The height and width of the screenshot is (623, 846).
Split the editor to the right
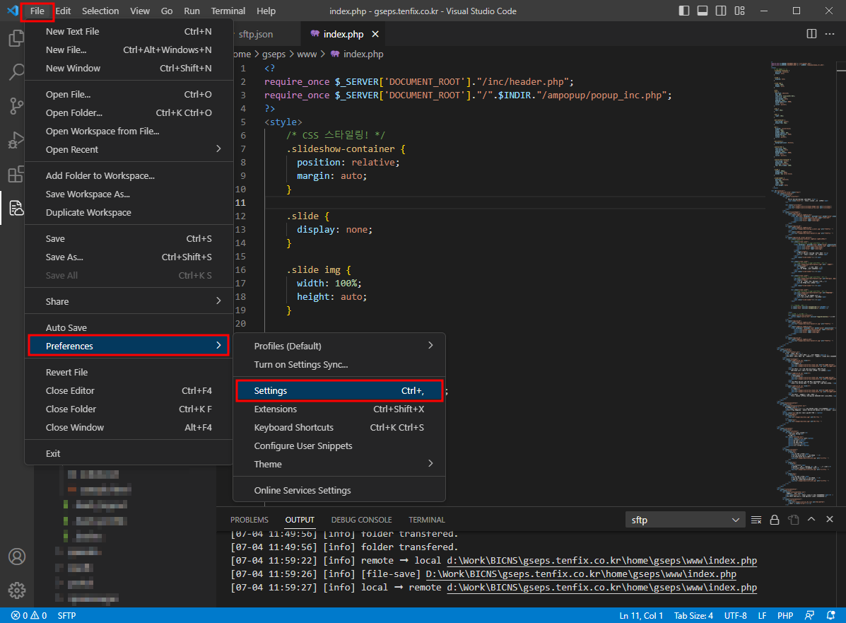coord(811,34)
